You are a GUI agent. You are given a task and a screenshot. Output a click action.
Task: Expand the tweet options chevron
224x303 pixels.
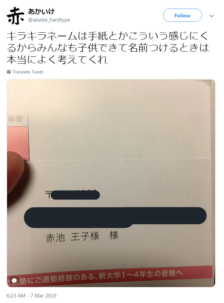point(212,16)
